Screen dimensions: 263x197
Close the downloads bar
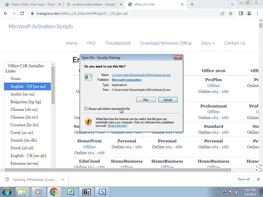[x=258, y=179]
